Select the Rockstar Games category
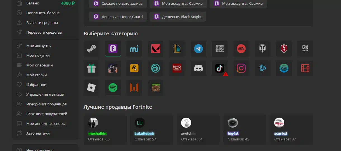 click(134, 68)
